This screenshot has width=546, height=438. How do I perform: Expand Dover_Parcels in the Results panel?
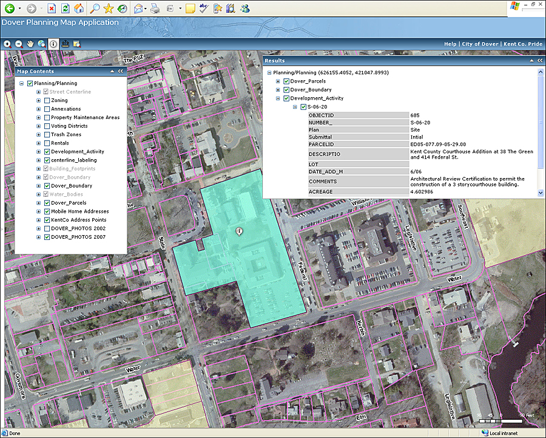(278, 81)
